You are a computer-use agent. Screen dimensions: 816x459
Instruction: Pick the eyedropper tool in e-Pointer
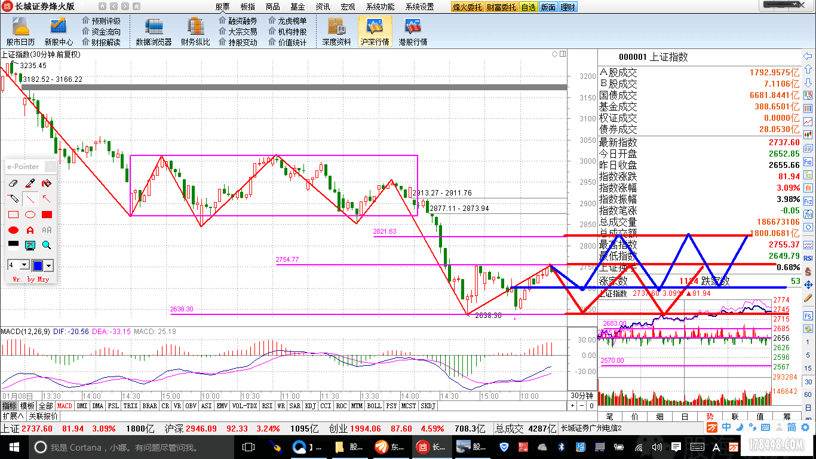click(30, 183)
